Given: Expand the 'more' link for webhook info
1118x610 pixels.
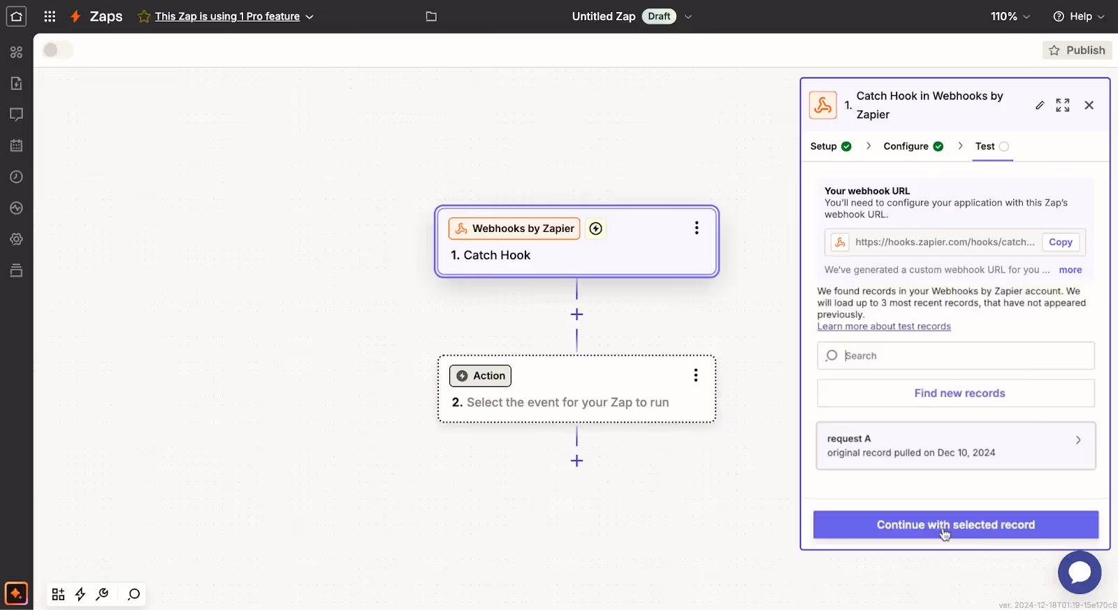Looking at the screenshot, I should coord(1070,270).
